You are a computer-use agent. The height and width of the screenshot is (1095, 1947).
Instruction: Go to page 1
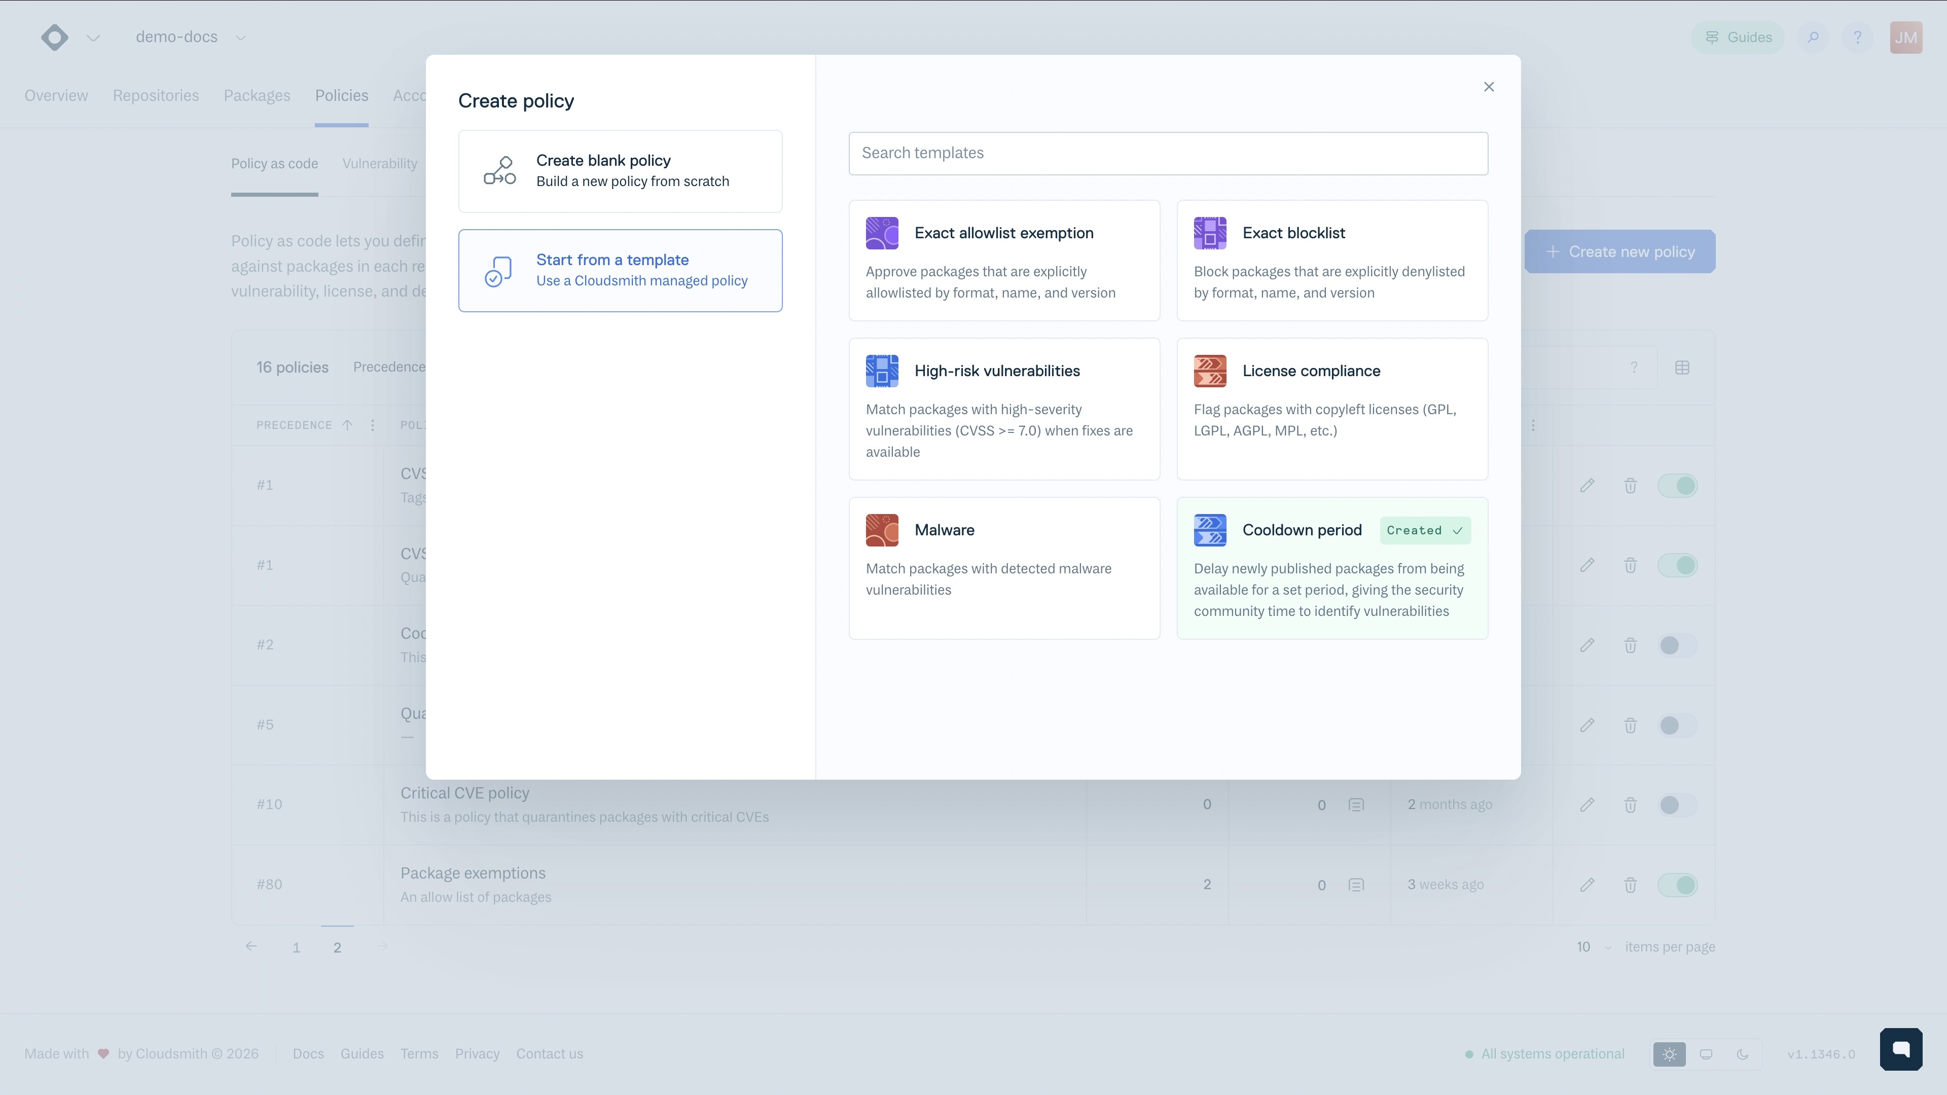pos(296,947)
